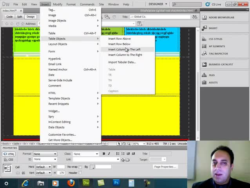This screenshot has width=250, height=188.
Task: Open the Tag Inspector panel icon
Action: [x=204, y=54]
